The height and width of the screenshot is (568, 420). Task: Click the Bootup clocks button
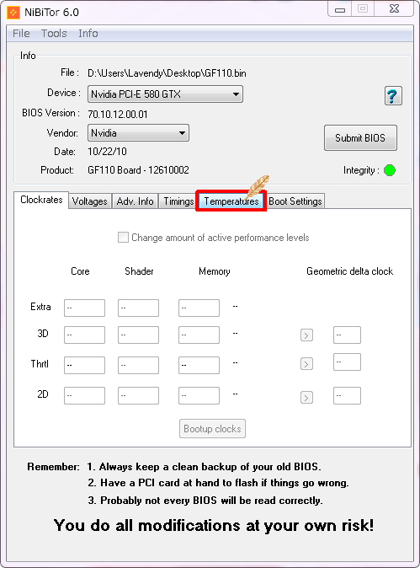click(212, 429)
